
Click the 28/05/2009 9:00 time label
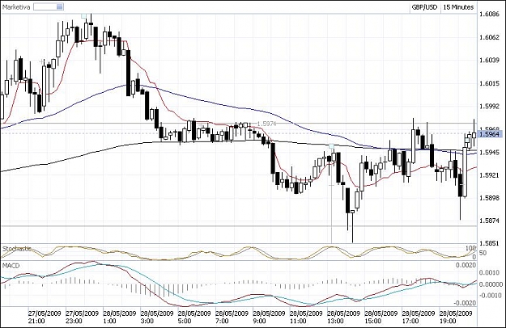click(x=269, y=317)
